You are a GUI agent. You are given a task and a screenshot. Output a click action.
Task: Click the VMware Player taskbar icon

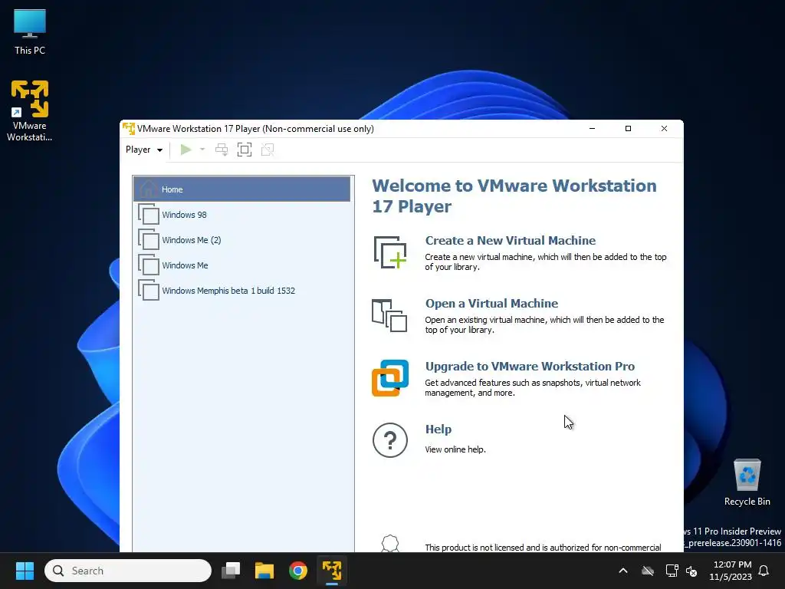coord(332,571)
